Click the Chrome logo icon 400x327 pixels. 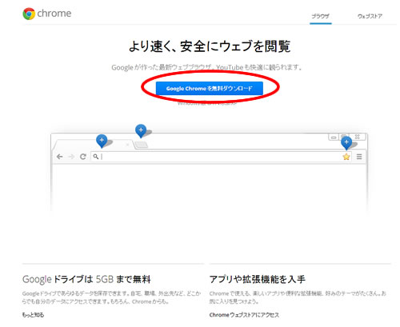29,14
